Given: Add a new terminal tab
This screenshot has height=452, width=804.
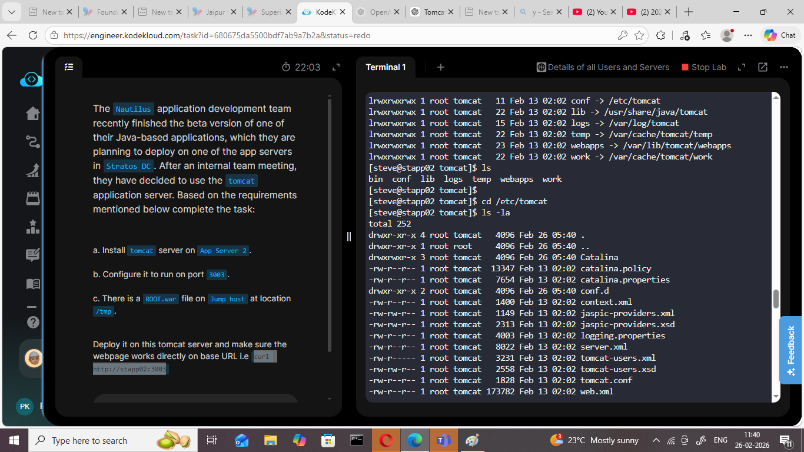Looking at the screenshot, I should point(440,67).
